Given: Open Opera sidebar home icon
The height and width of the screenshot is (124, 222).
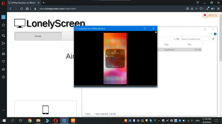Looking at the screenshot, I should click(x=3, y=17).
